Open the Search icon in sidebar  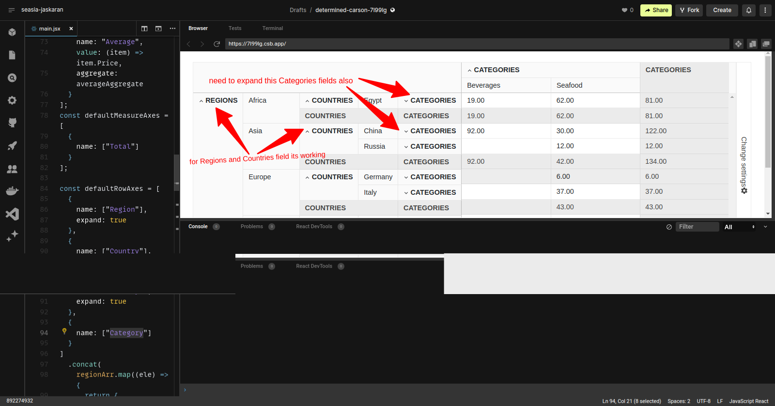pyautogui.click(x=12, y=78)
